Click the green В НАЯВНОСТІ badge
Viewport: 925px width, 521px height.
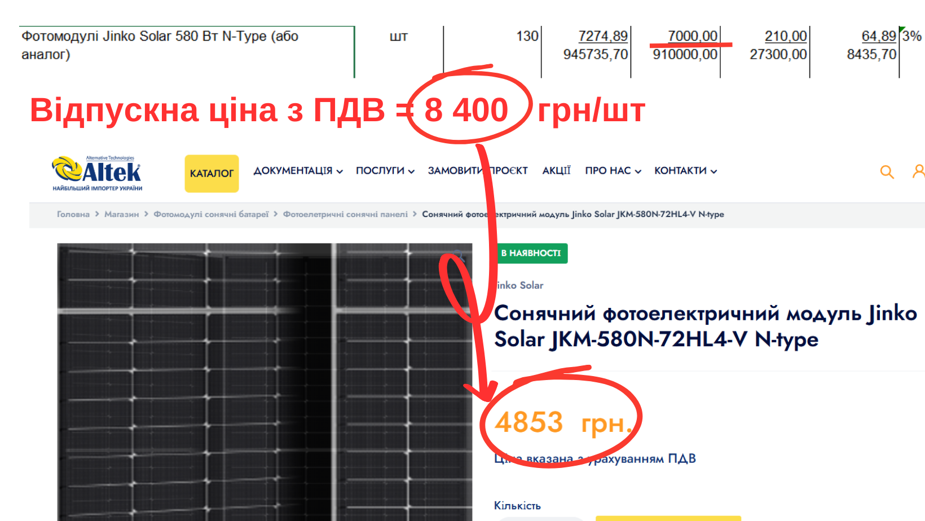pyautogui.click(x=531, y=253)
